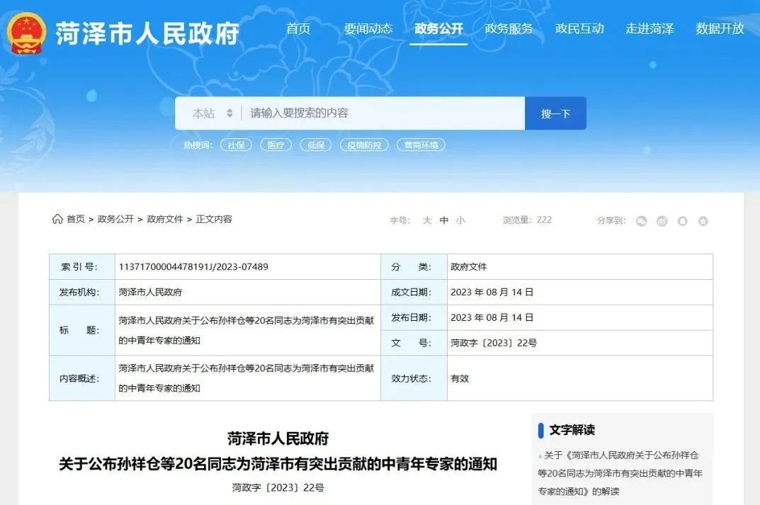Go to the 政务服务 menu item

[509, 29]
